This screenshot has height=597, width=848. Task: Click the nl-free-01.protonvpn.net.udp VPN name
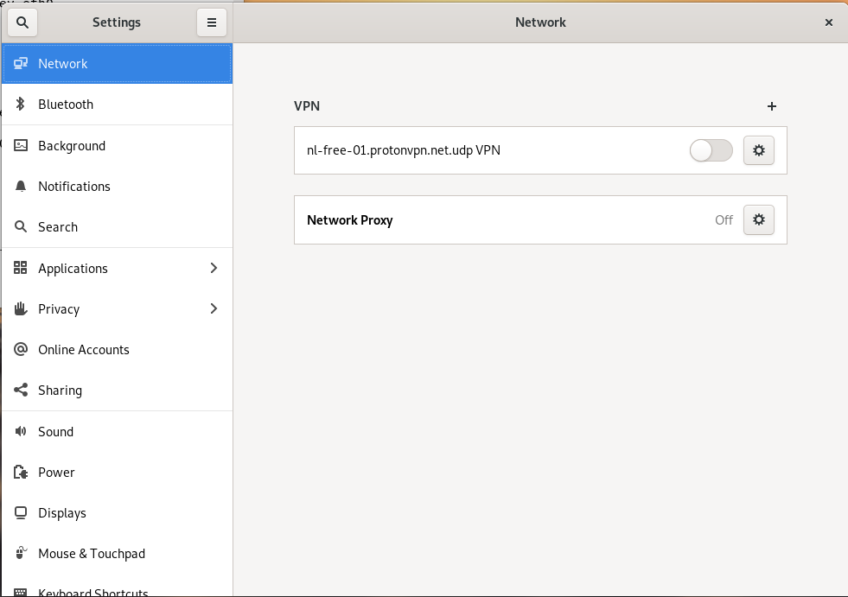point(404,150)
